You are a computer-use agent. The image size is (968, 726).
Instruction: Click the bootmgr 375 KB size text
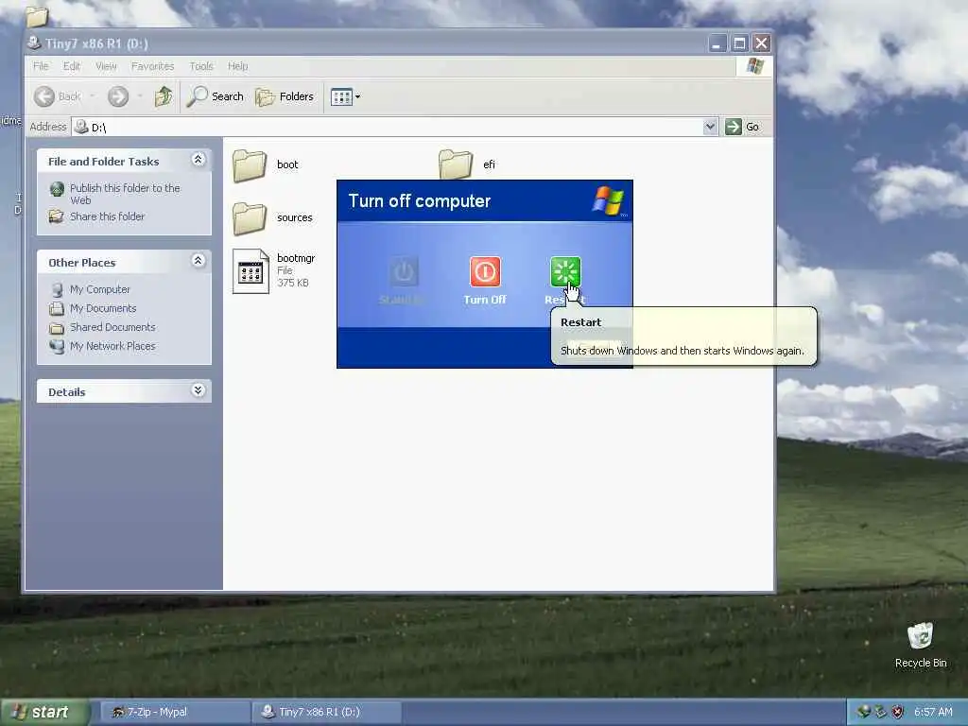(293, 283)
